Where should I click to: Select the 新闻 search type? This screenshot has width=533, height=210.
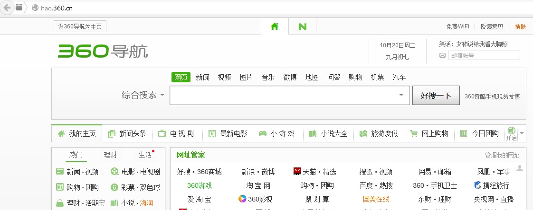point(202,77)
